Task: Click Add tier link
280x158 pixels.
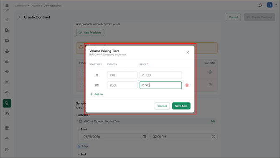Action: (x=97, y=94)
